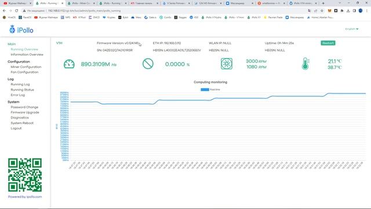Click the hashrate line in the chart
Image resolution: width=371 pixels, height=209 pixels.
point(218,98)
